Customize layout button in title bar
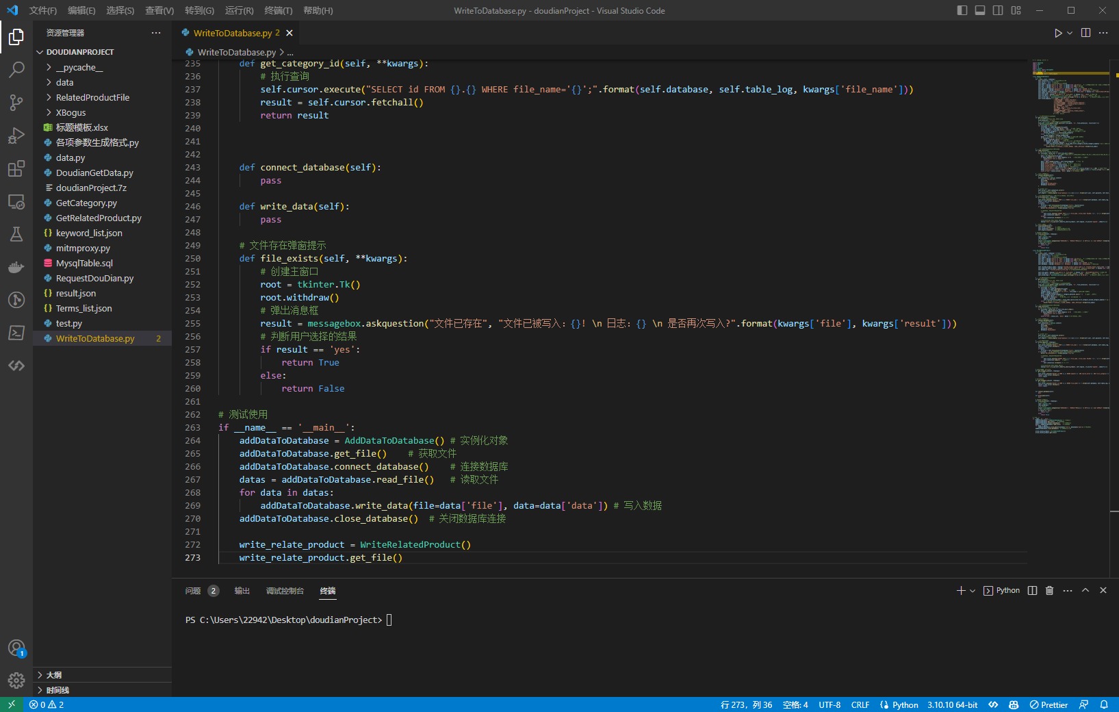Viewport: 1119px width, 712px height. [1016, 10]
